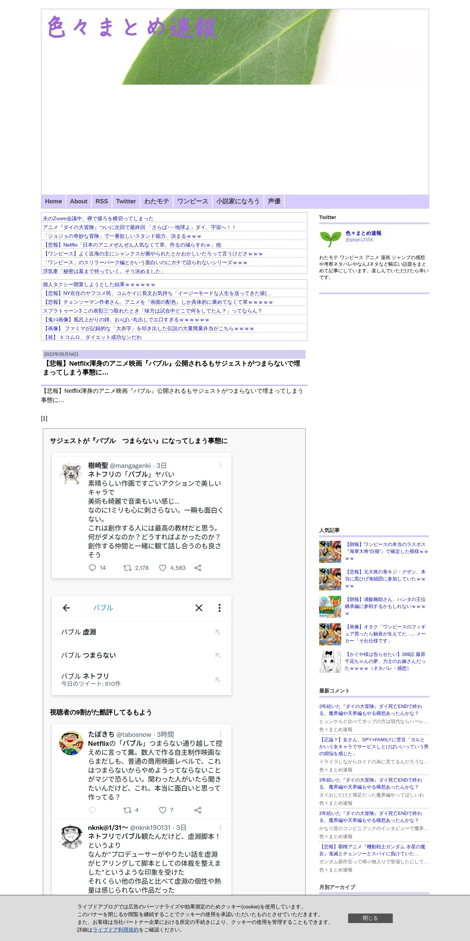This screenshot has height=941, width=470.
Task: Select the バブル つまらない suggestion
Action: [89, 655]
